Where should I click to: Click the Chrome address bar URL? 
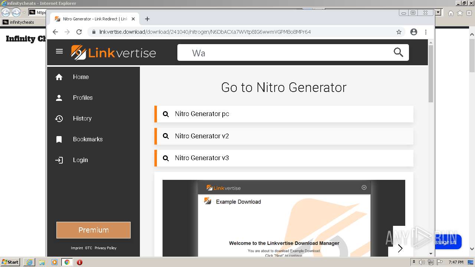[x=205, y=32]
